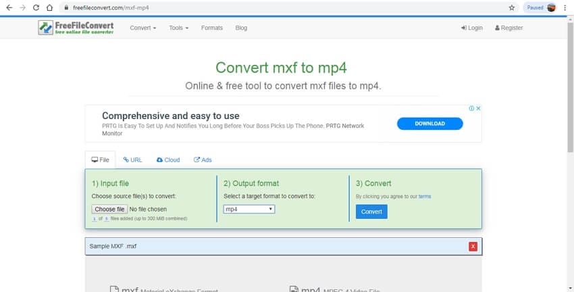
Task: Click the Register link
Action: click(x=509, y=28)
